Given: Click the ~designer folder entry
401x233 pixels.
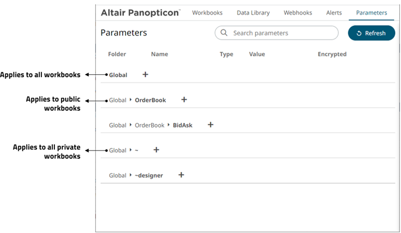Looking at the screenshot, I should [x=148, y=176].
